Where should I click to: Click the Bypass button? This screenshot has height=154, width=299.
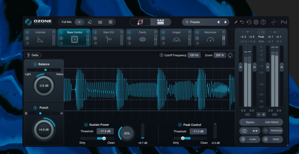pyautogui.click(x=250, y=122)
